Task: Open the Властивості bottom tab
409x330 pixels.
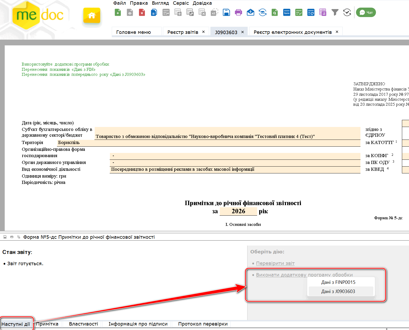Action: click(x=83, y=324)
